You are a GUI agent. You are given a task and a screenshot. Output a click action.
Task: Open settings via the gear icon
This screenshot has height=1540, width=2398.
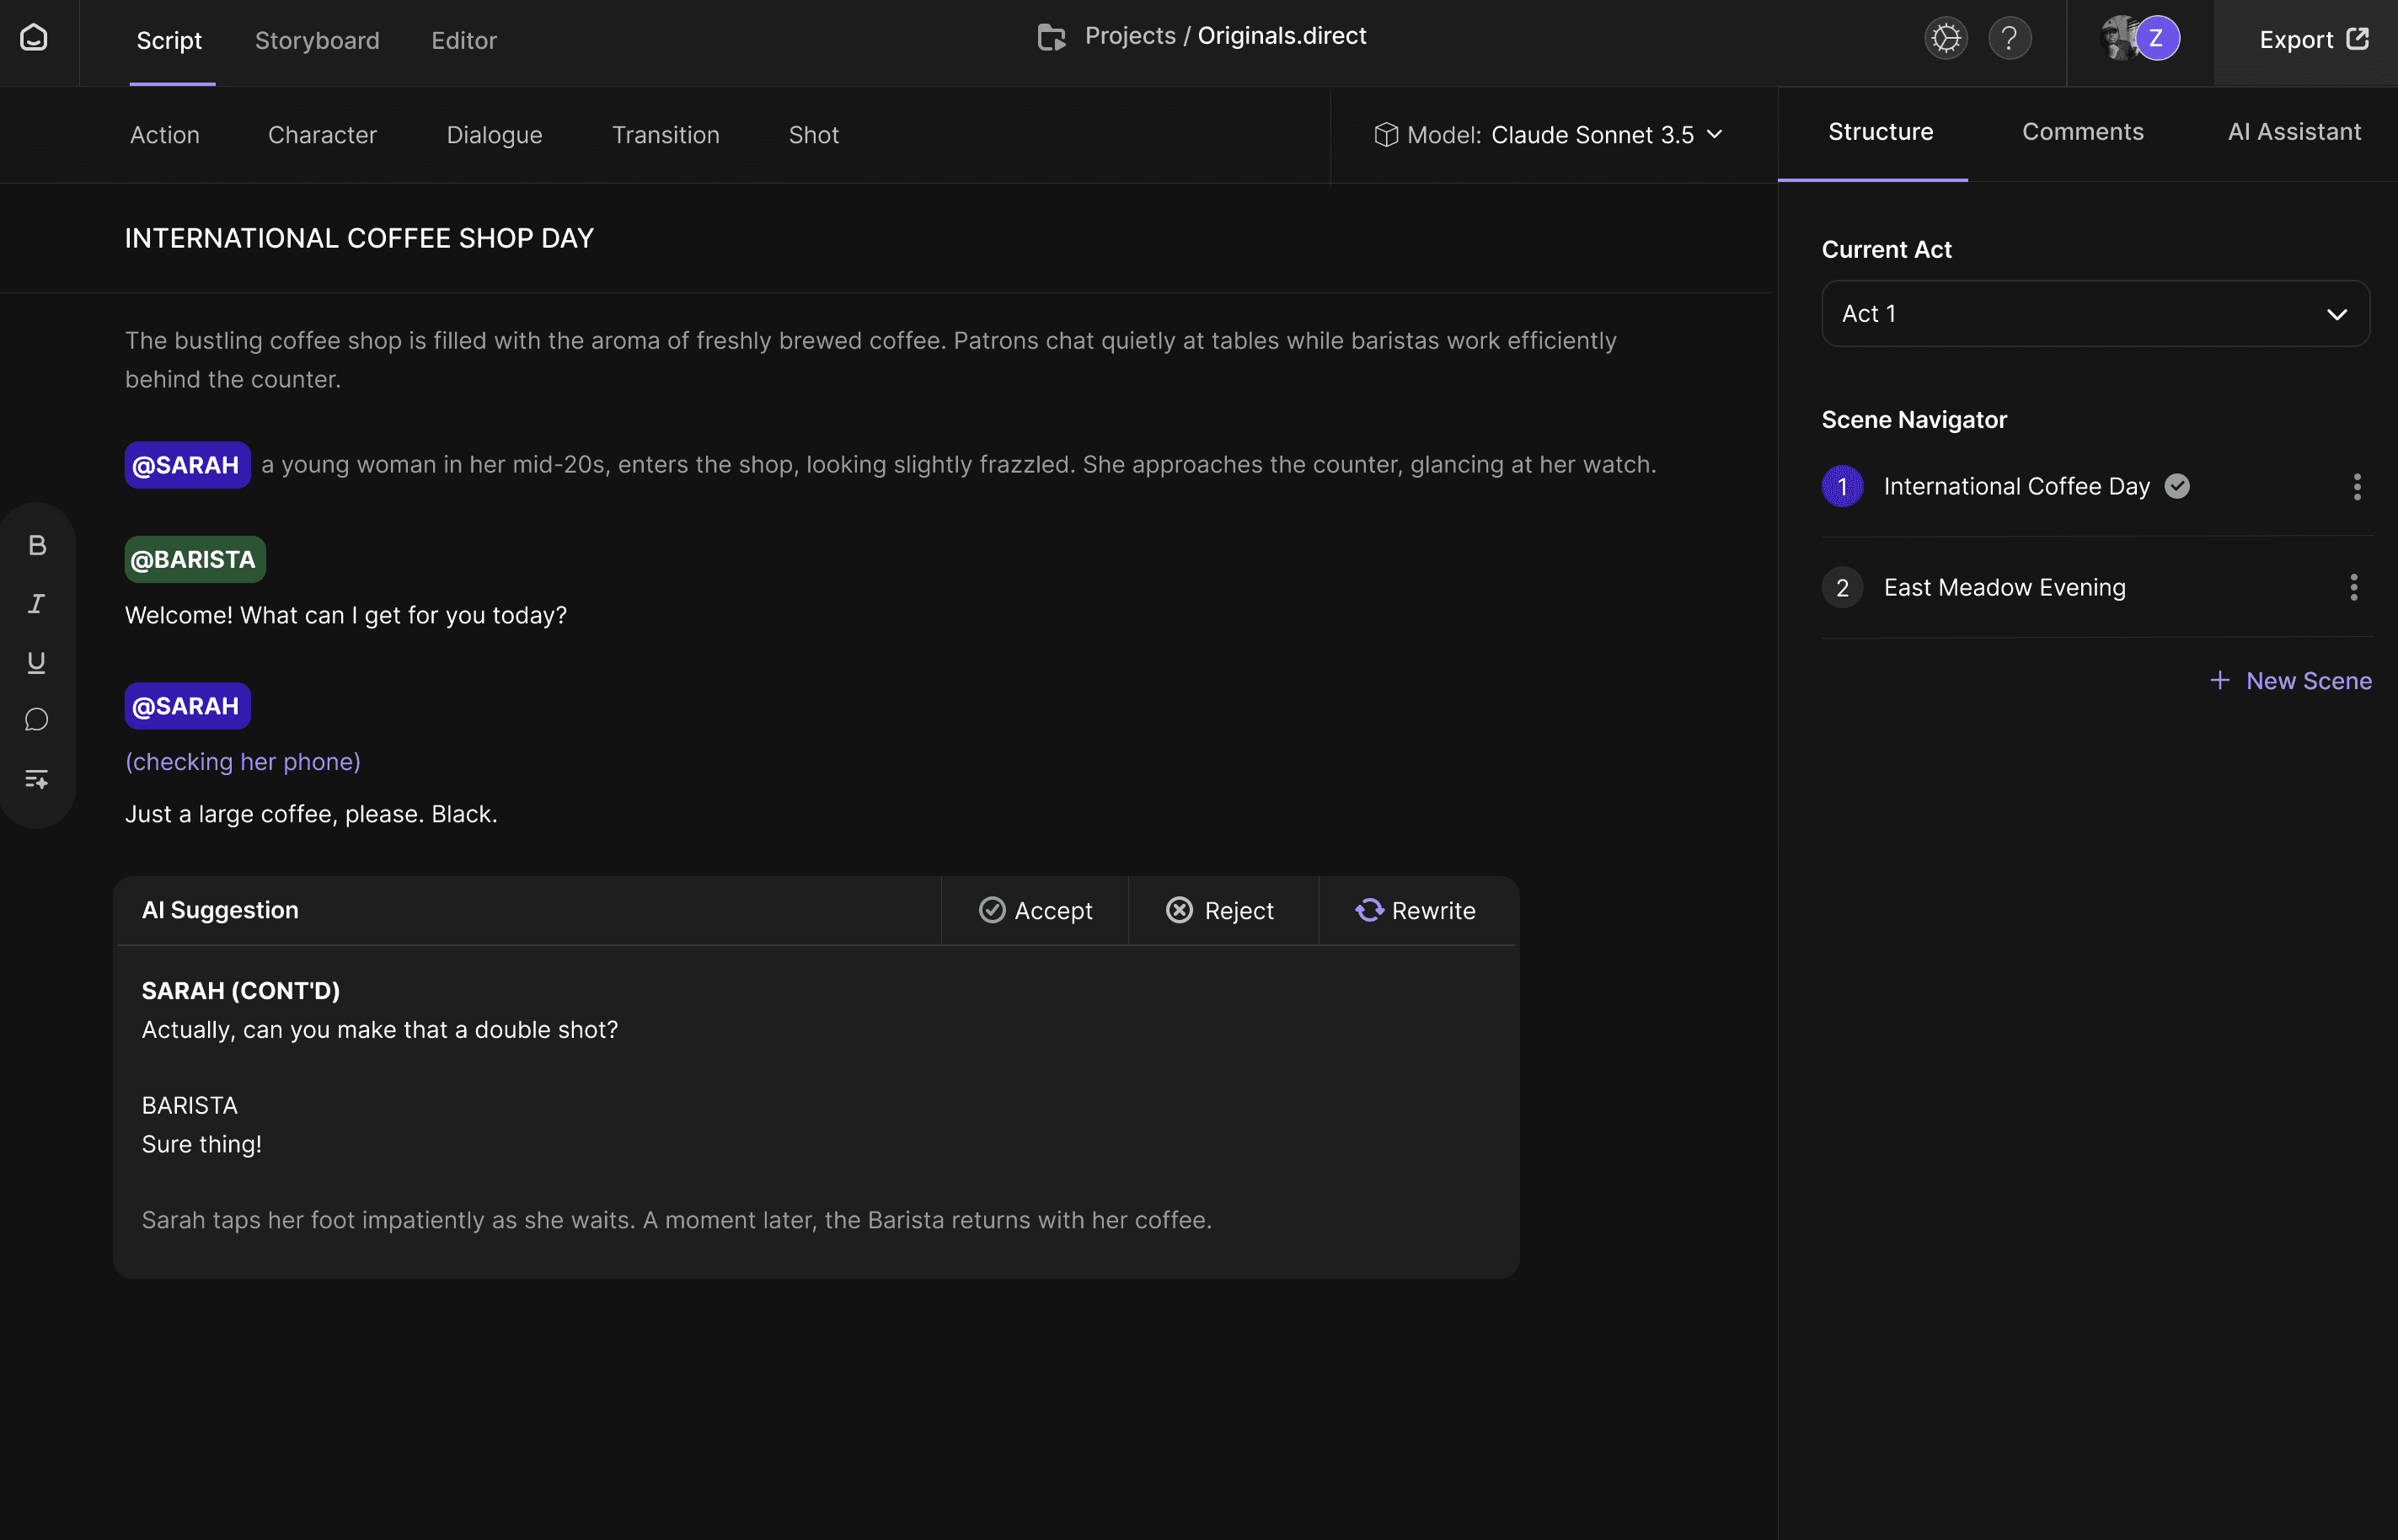pyautogui.click(x=1945, y=39)
